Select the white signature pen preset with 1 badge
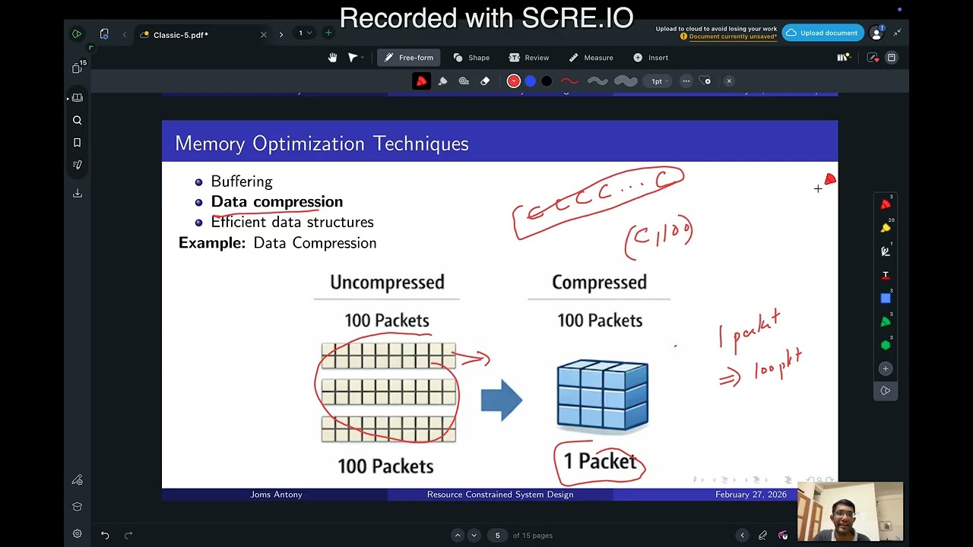Image resolution: width=973 pixels, height=547 pixels. [886, 251]
